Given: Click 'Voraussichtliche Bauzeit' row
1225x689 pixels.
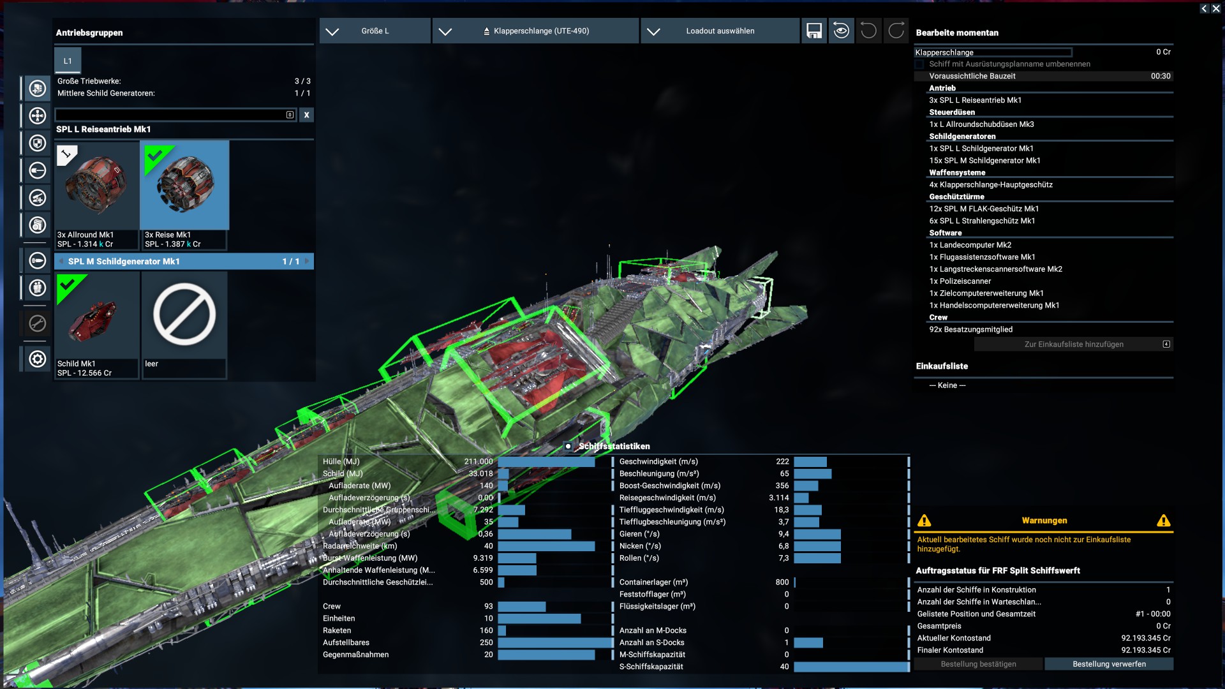Looking at the screenshot, I should (1043, 76).
